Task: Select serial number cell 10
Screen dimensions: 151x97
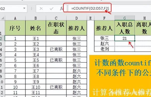Action: coord(15,87)
